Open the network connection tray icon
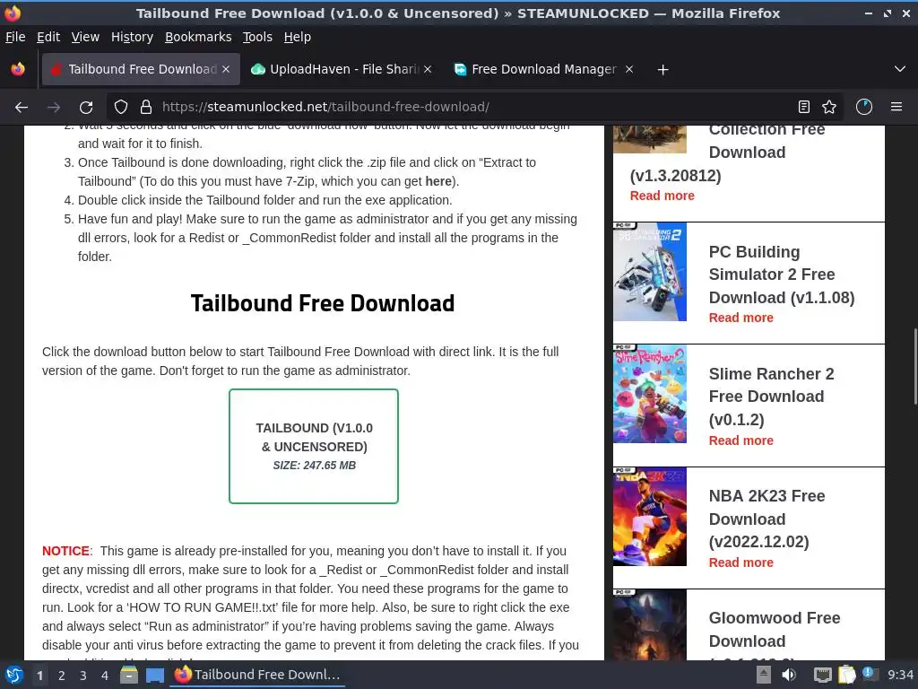 [823, 675]
